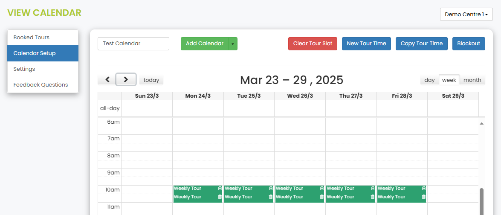Go to the previous week
This screenshot has height=215, width=501.
point(107,79)
